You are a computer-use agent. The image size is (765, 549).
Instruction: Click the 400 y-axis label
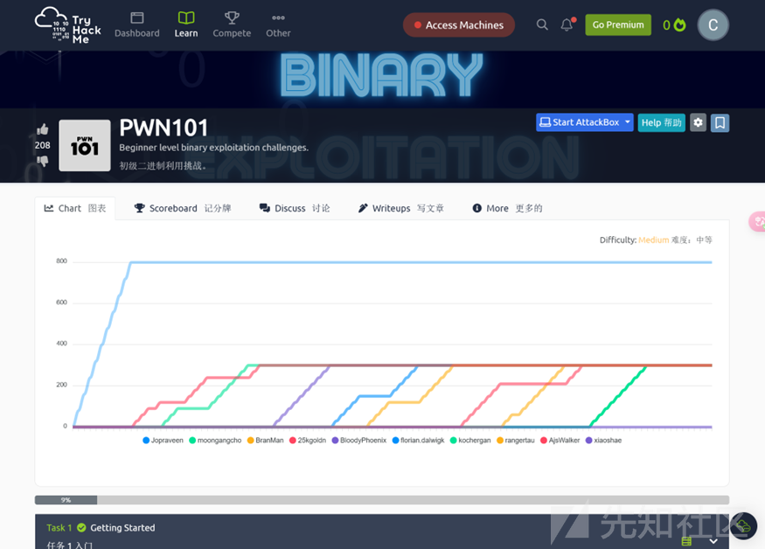coord(61,344)
